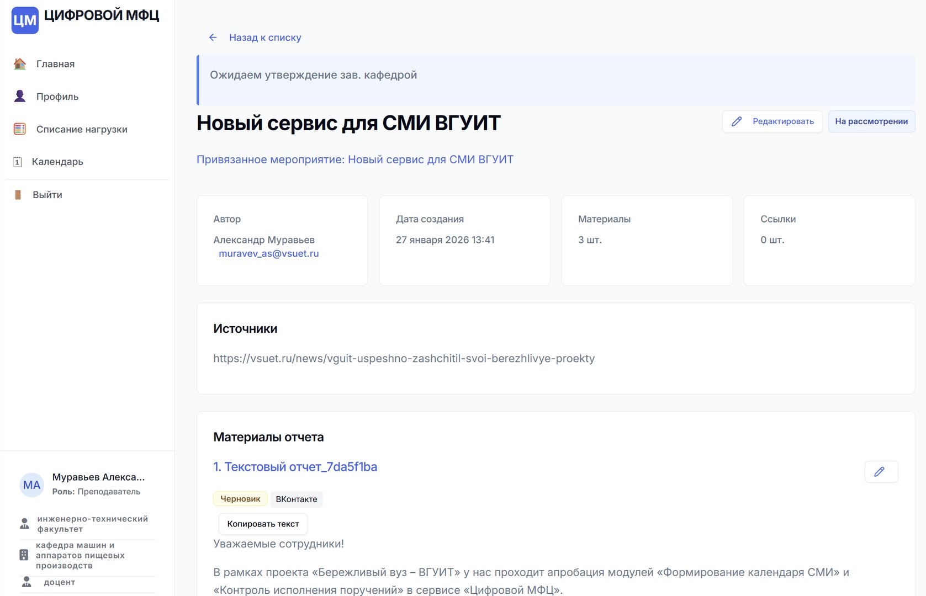The image size is (926, 596).
Task: Click the На рассмотрении status badge
Action: click(x=871, y=121)
